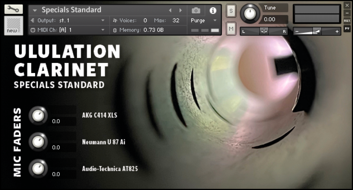353x190 pixels.
Task: Click the Audio-Technica AT825 value 0.0
Action: tap(56, 174)
